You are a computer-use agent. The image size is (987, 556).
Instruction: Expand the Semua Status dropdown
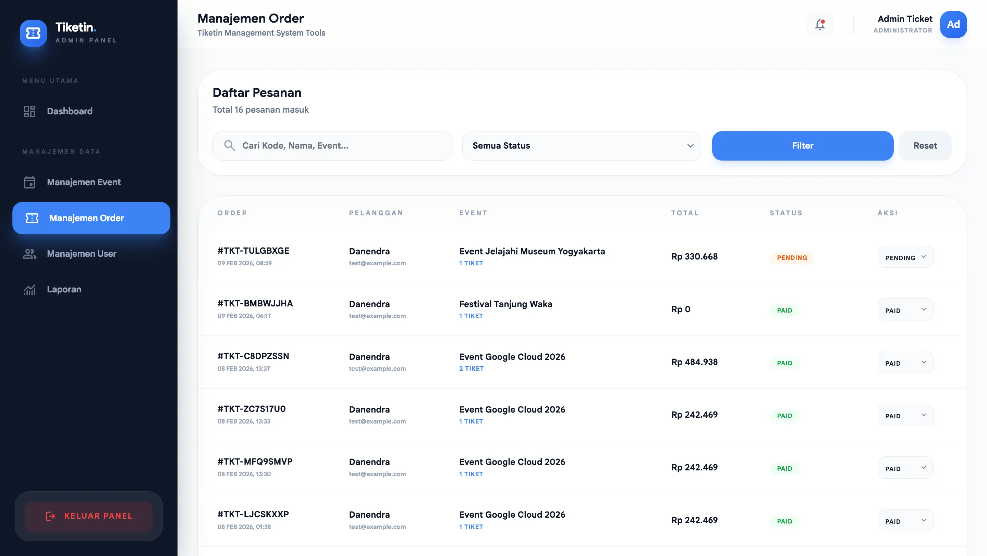(582, 146)
